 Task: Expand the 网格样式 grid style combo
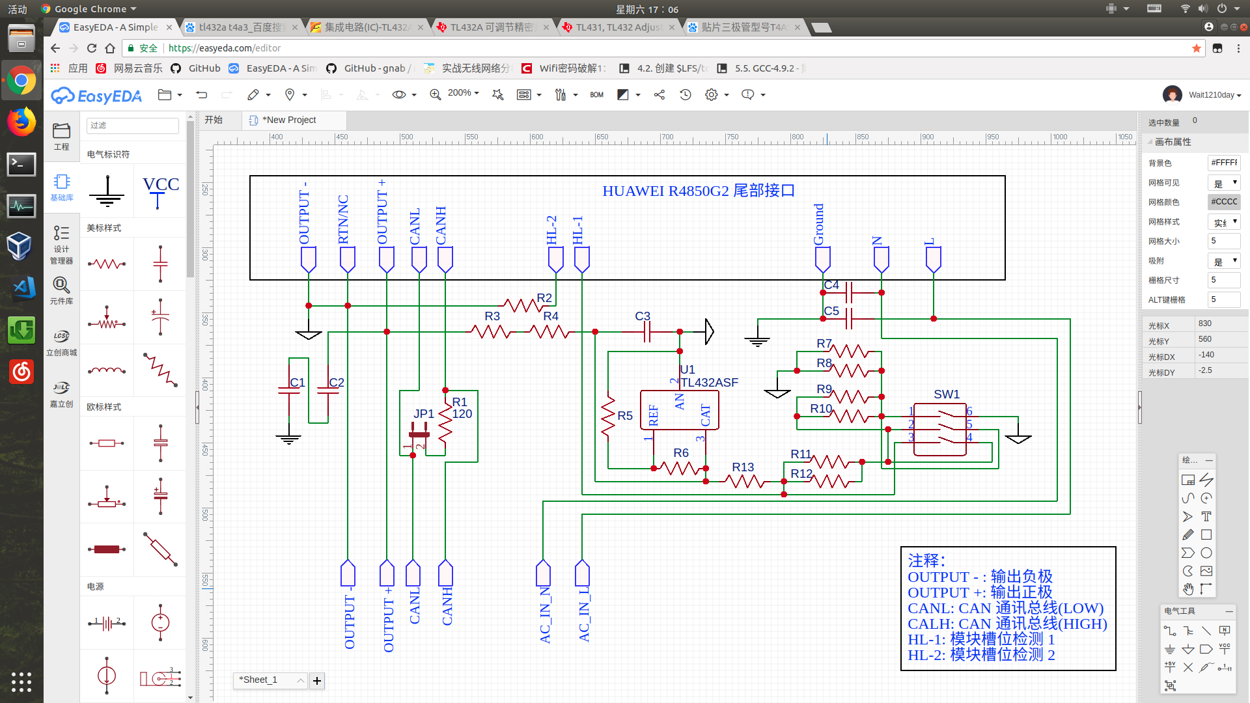tap(1225, 222)
